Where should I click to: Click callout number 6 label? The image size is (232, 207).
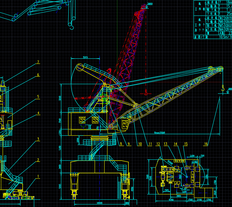point(38,75)
